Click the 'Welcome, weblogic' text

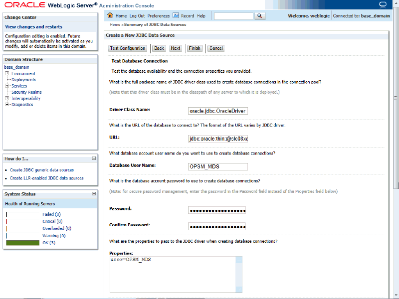(309, 16)
